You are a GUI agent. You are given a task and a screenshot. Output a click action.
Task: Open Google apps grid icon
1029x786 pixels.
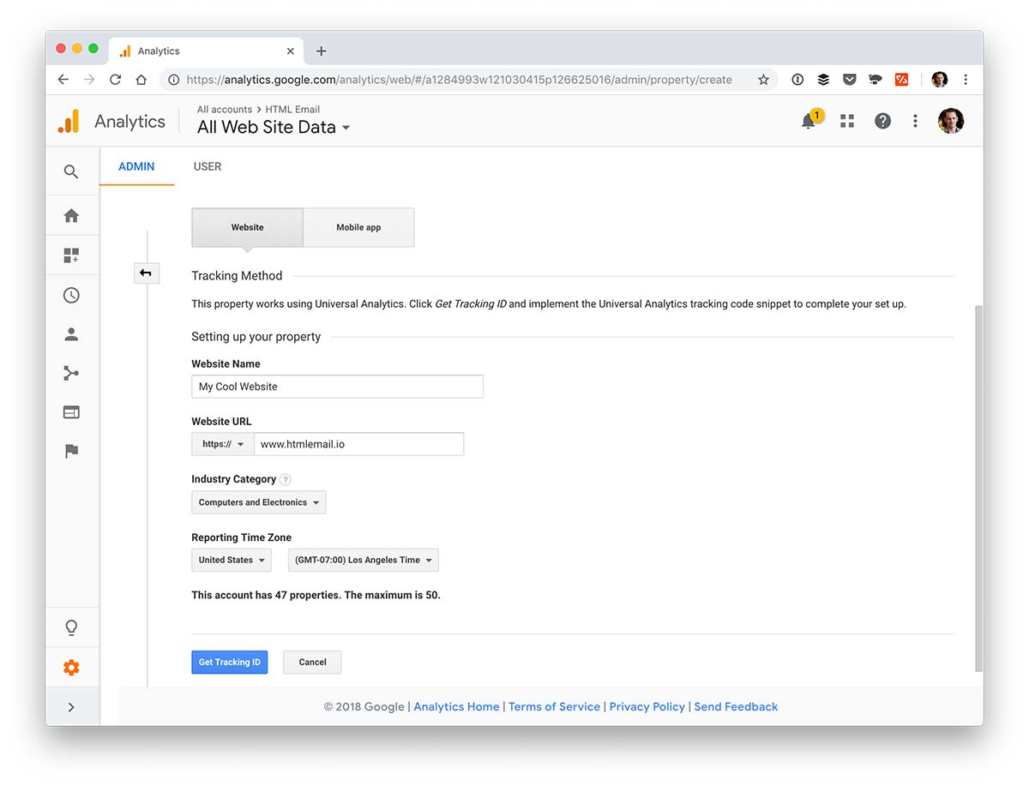(x=847, y=121)
